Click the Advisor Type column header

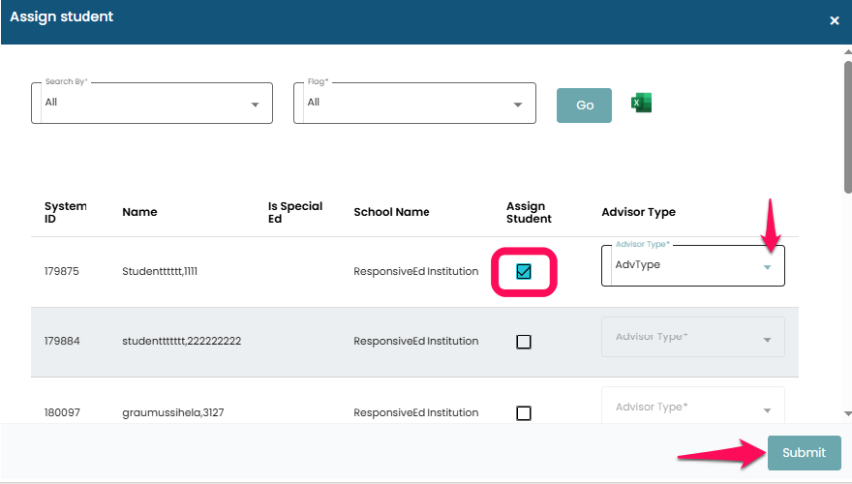point(638,212)
